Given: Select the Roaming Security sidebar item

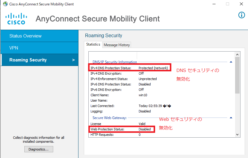Looking at the screenshot, I should click(39, 60).
